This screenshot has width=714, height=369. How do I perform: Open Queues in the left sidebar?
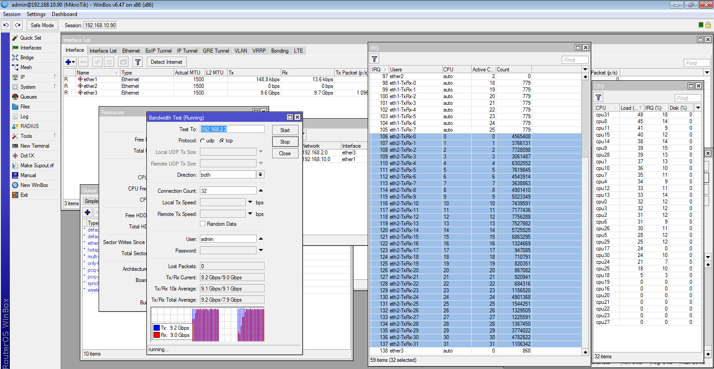pyautogui.click(x=28, y=97)
